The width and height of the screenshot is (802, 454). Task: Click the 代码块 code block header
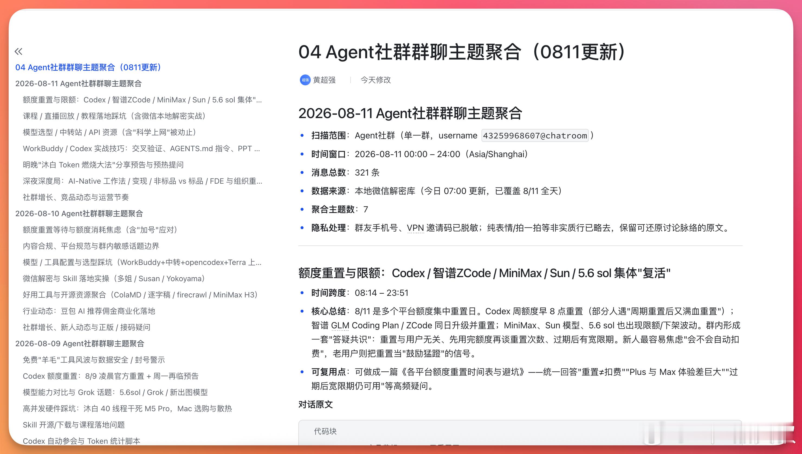325,431
